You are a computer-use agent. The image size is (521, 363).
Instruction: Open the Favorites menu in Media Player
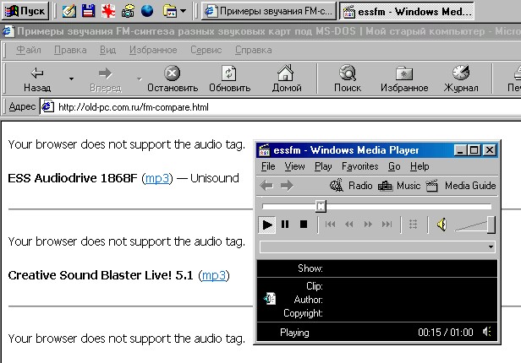click(359, 167)
